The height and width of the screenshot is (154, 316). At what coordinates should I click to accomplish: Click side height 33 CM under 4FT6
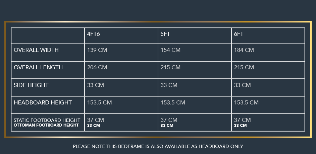click(96, 85)
